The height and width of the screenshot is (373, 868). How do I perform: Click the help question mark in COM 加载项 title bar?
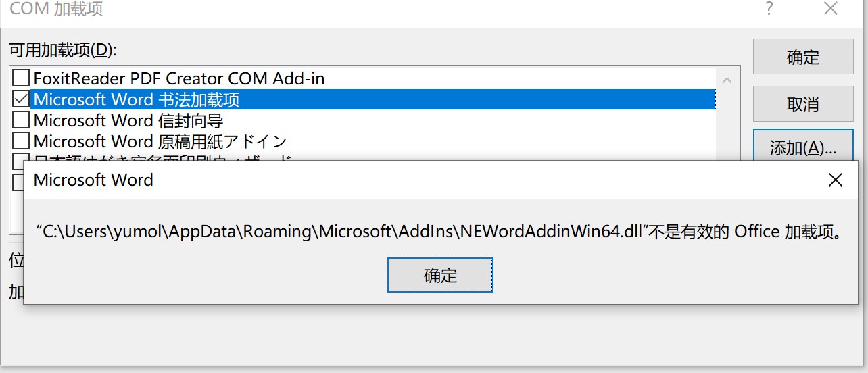click(x=769, y=9)
